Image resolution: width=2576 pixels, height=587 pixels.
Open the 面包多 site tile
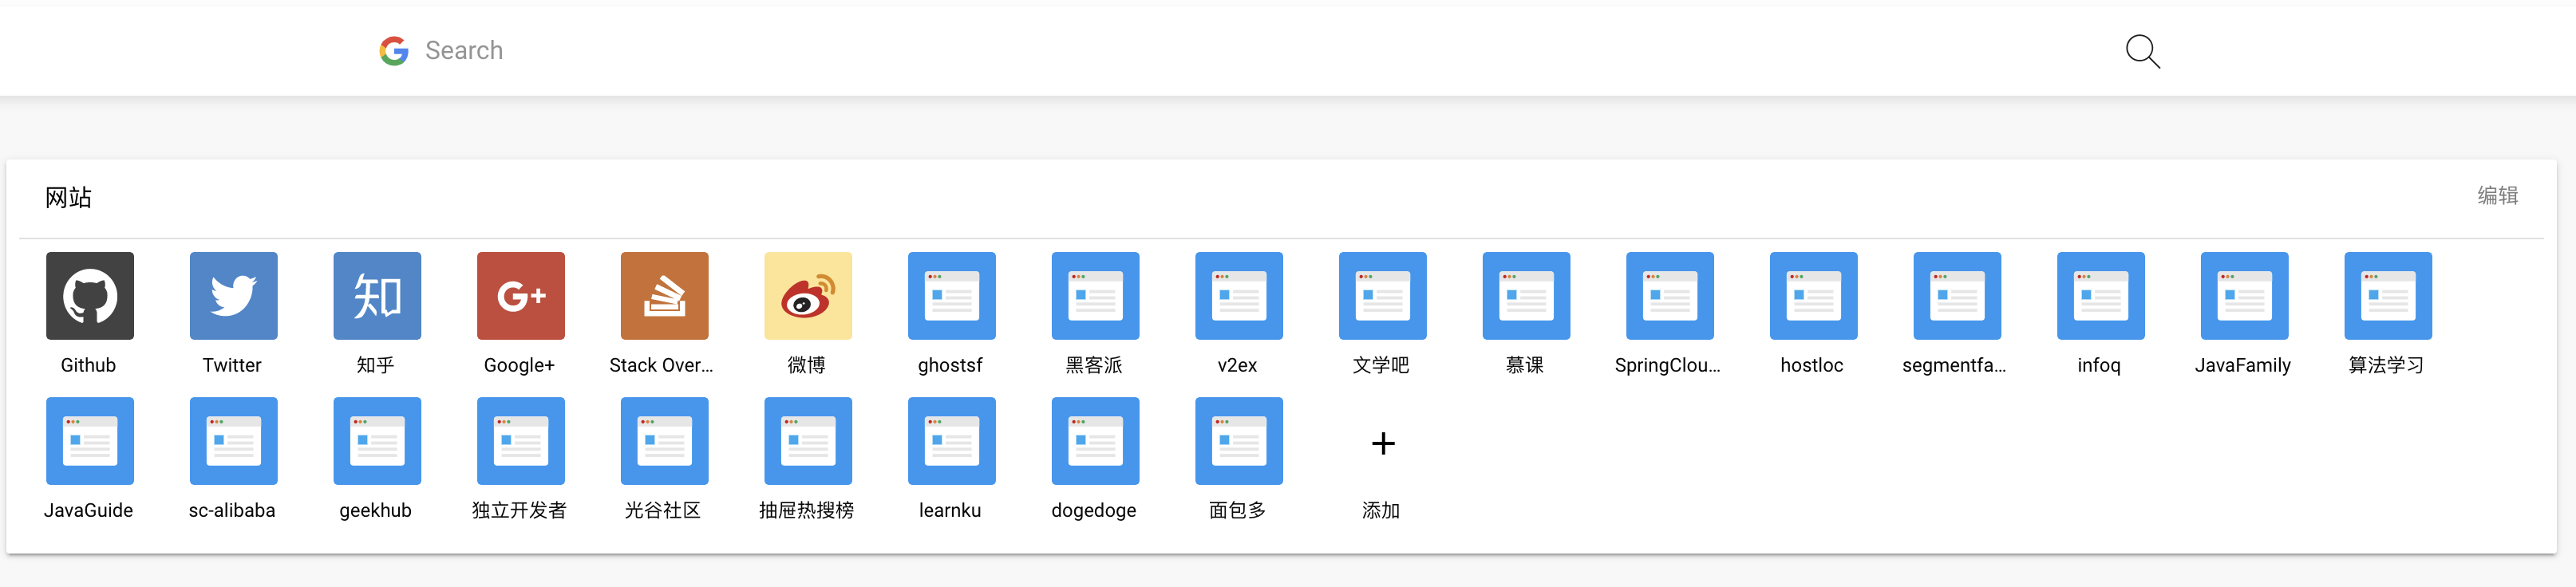coord(1239,441)
